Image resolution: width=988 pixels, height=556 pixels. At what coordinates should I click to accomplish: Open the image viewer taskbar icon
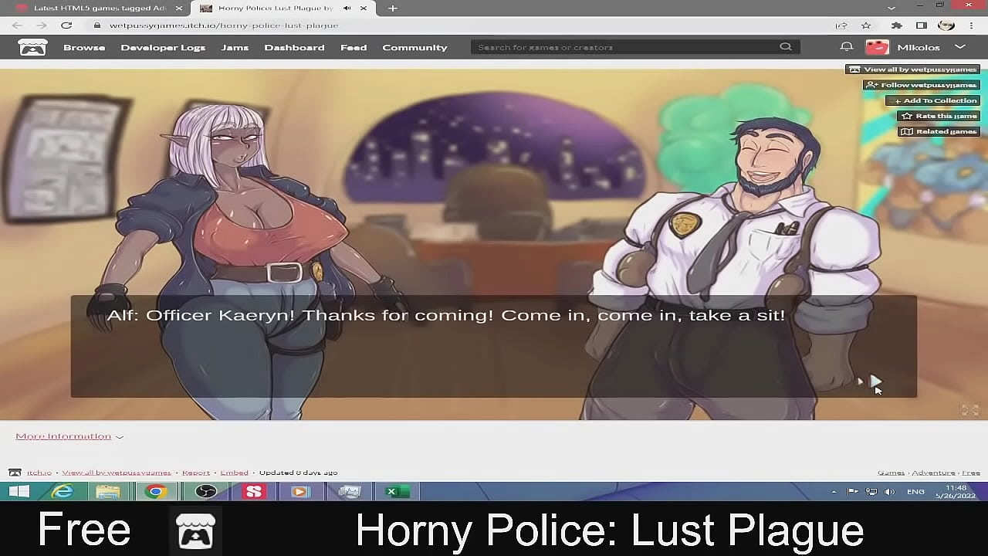coord(350,491)
